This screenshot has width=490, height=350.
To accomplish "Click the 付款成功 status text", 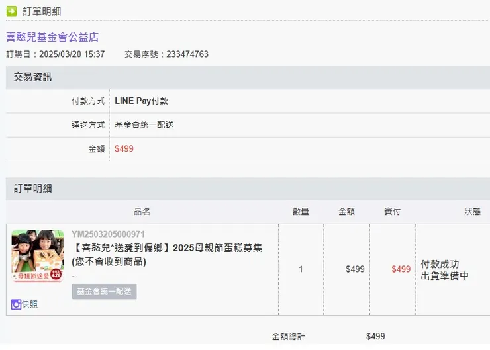I will 440,264.
